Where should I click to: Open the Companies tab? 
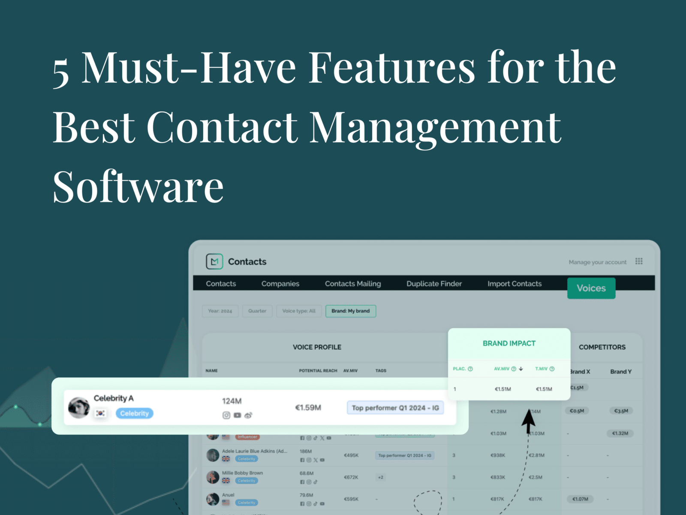[x=280, y=284]
